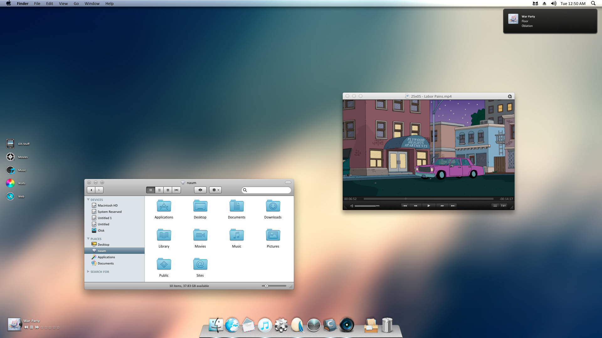The width and height of the screenshot is (602, 338).
Task: Open the Apple menu
Action: 8,3
